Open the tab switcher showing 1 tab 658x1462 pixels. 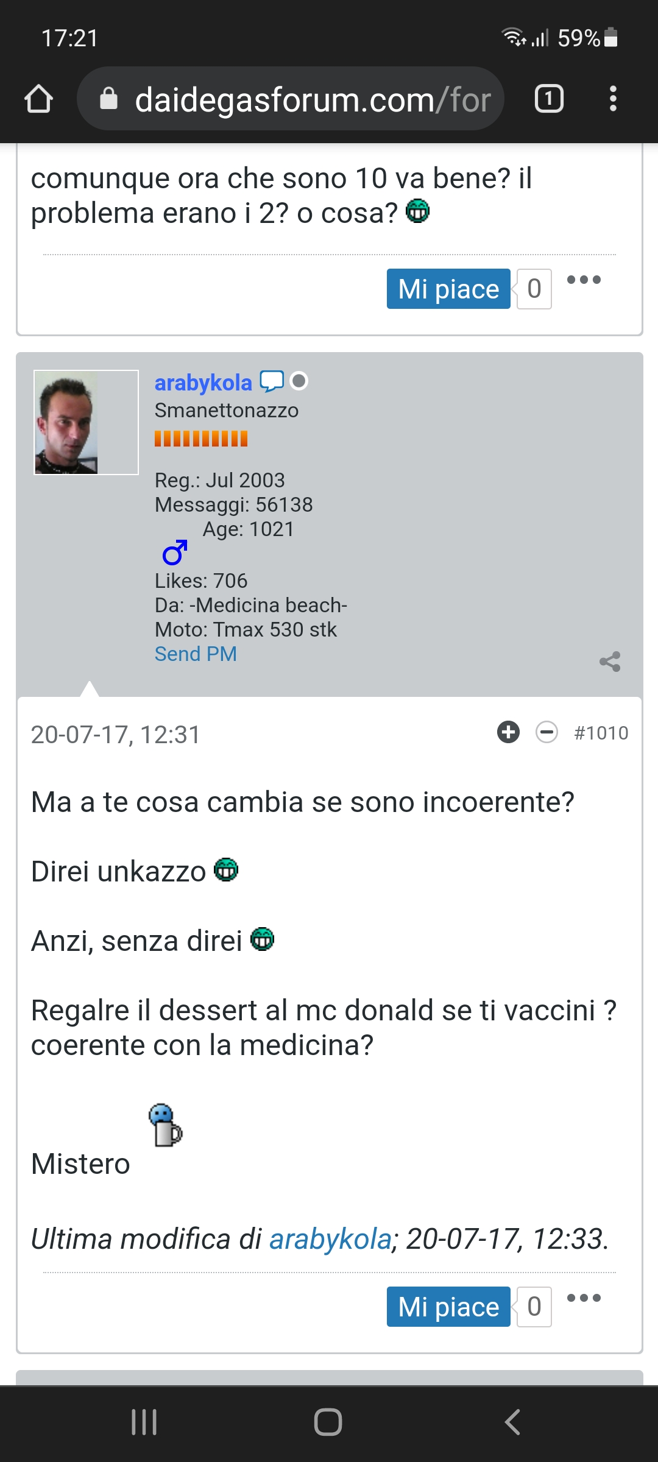(549, 99)
